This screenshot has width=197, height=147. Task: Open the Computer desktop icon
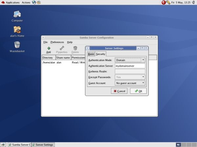17,16
